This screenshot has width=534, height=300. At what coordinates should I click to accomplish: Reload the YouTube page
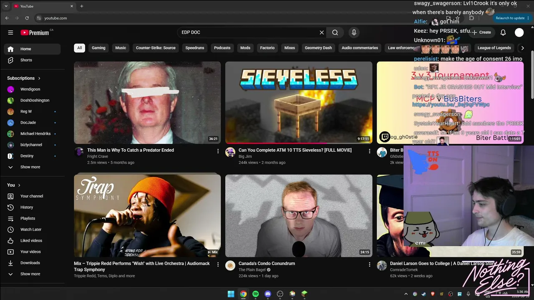[x=27, y=18]
